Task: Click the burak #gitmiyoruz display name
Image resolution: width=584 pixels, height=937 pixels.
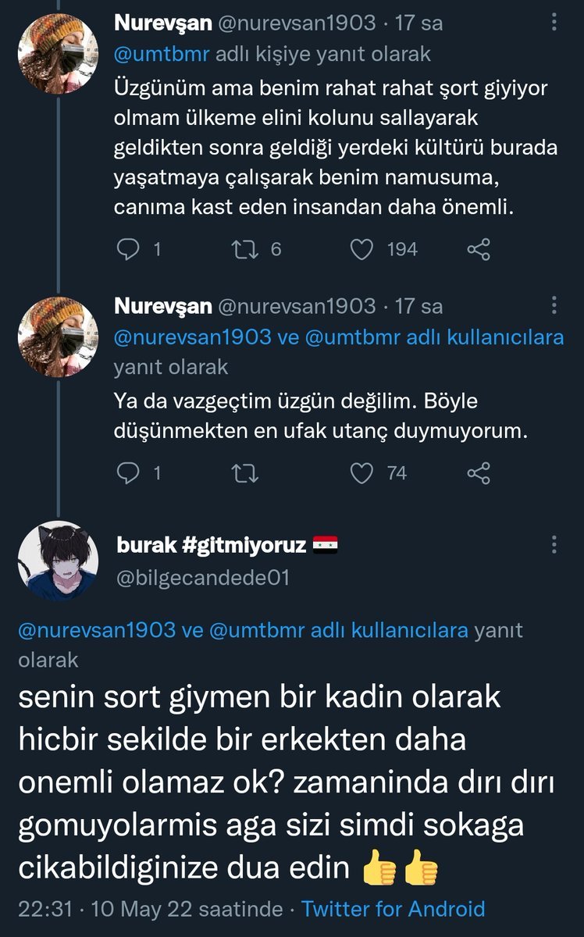Action: (211, 546)
